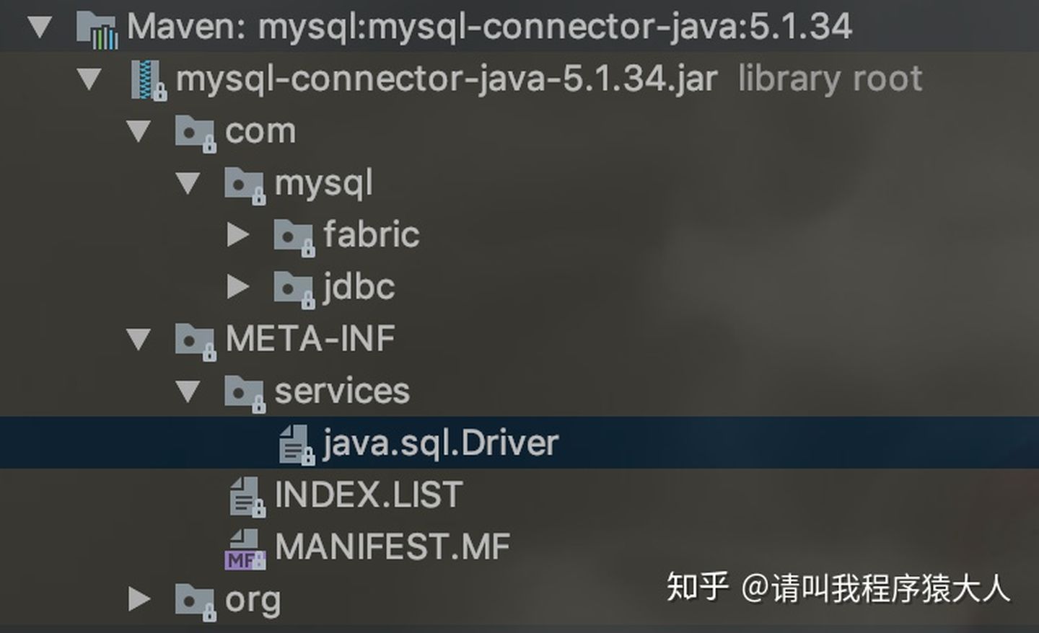Click the jar archive icon
Image resolution: width=1039 pixels, height=633 pixels.
(148, 80)
